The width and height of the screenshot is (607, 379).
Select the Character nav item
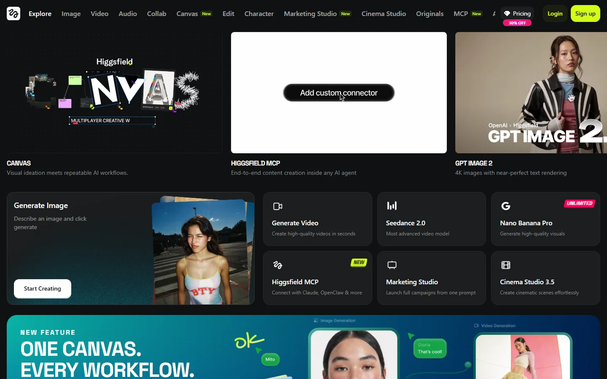point(259,13)
